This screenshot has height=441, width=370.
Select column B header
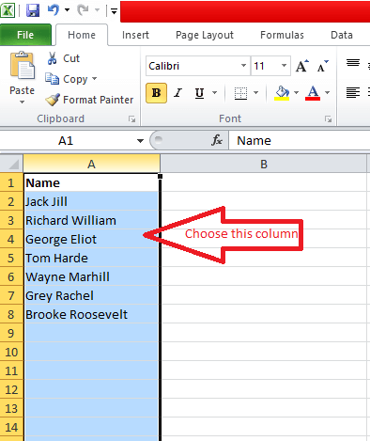[264, 164]
